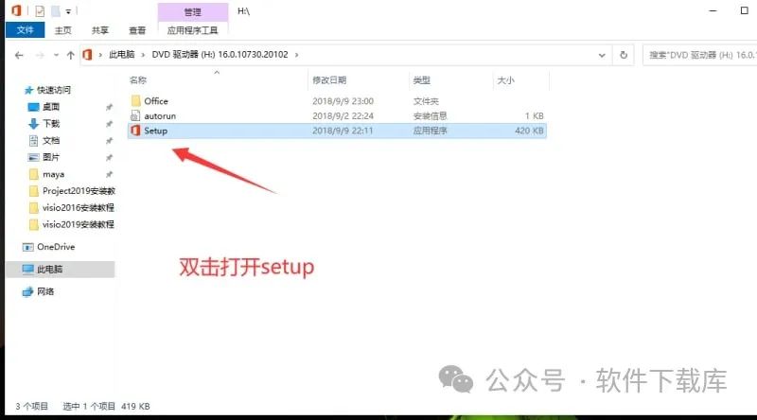Click the 2018/9/9 23:00 date cell
Screen dimensions: 757x420
tap(343, 101)
